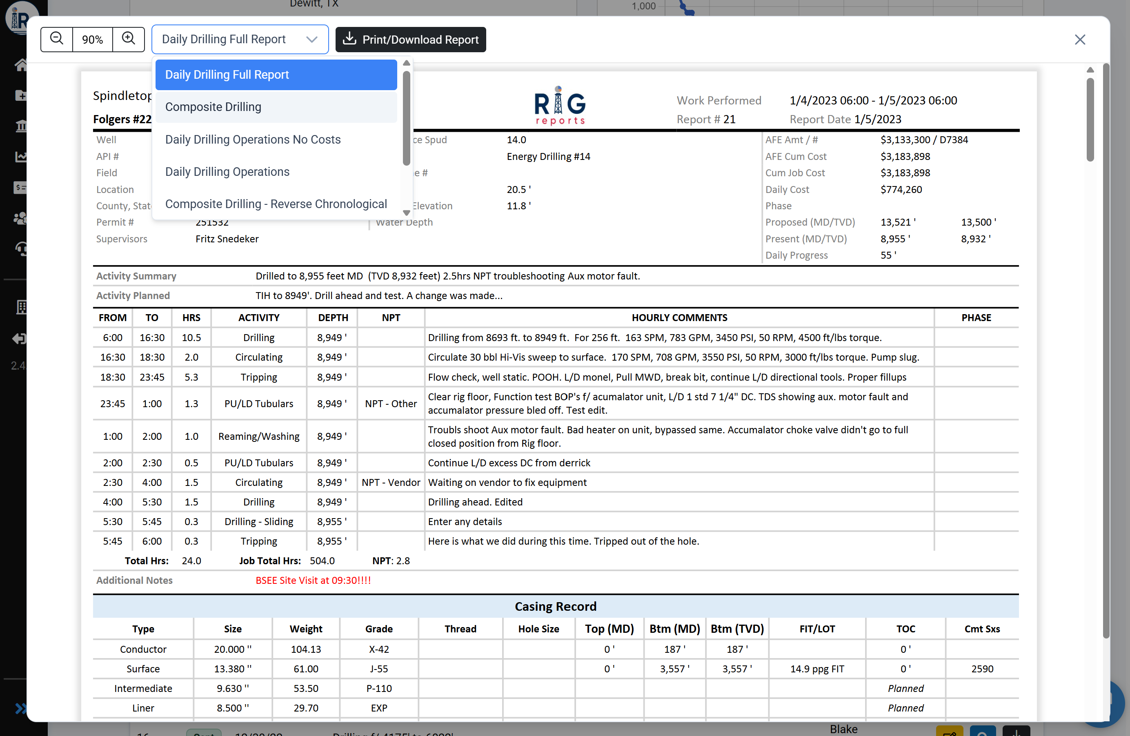Viewport: 1130px width, 736px height.
Task: Click the dollar cost icon in the sidebar
Action: click(21, 187)
